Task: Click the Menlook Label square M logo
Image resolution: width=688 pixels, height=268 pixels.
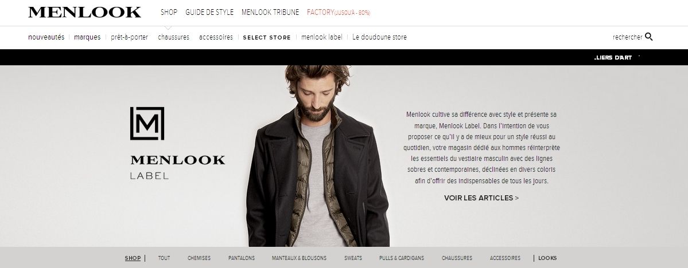Action: tap(147, 124)
